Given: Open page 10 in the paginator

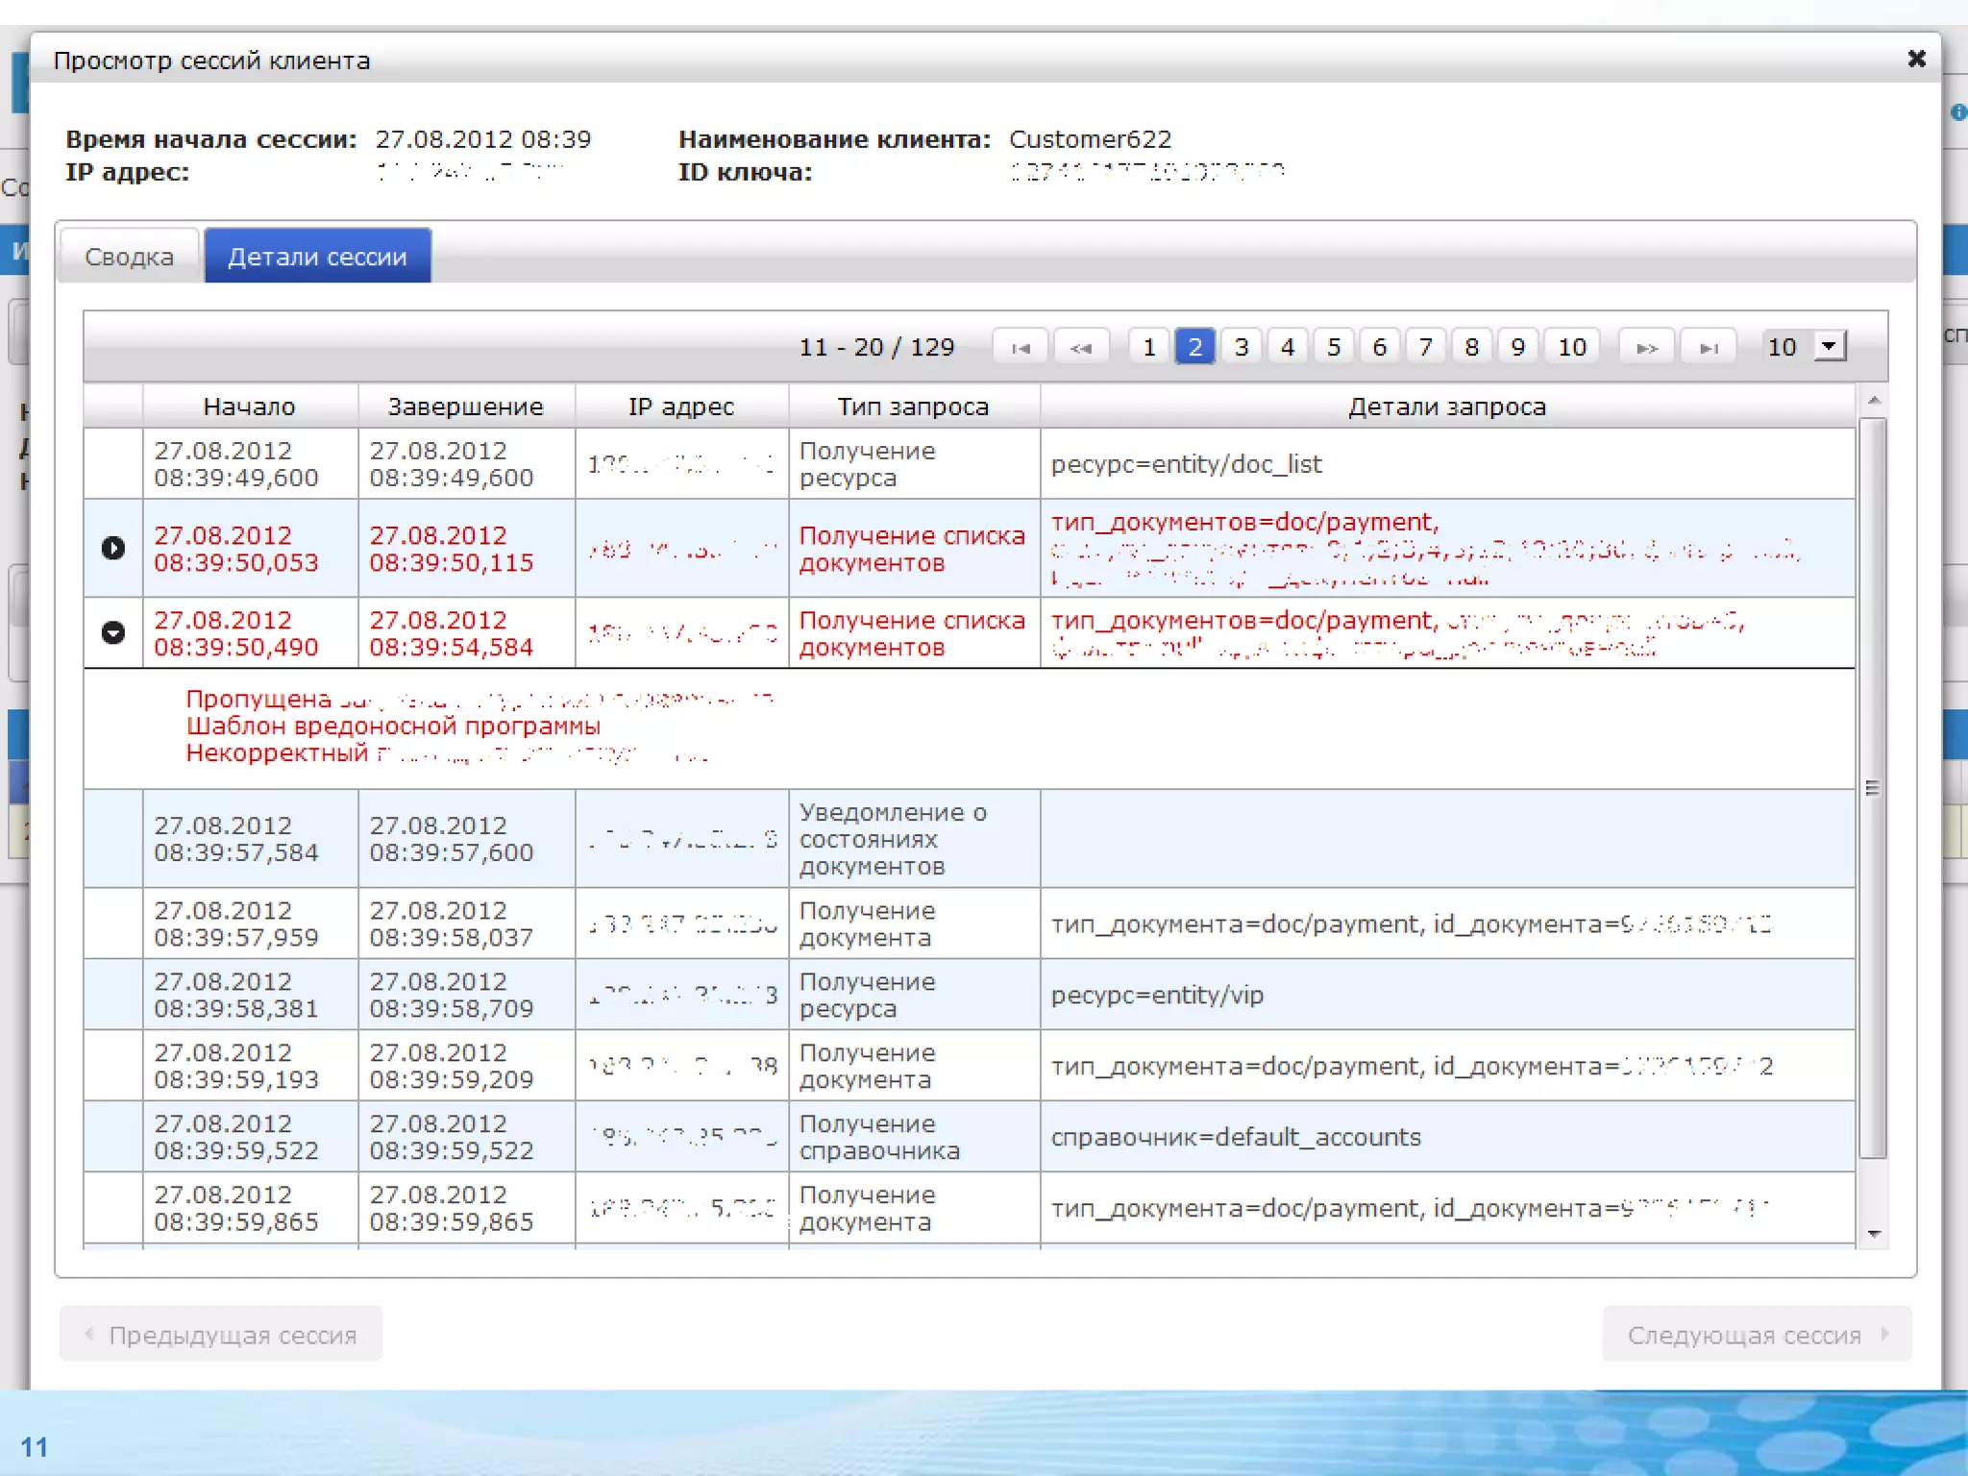Looking at the screenshot, I should pos(1571,347).
